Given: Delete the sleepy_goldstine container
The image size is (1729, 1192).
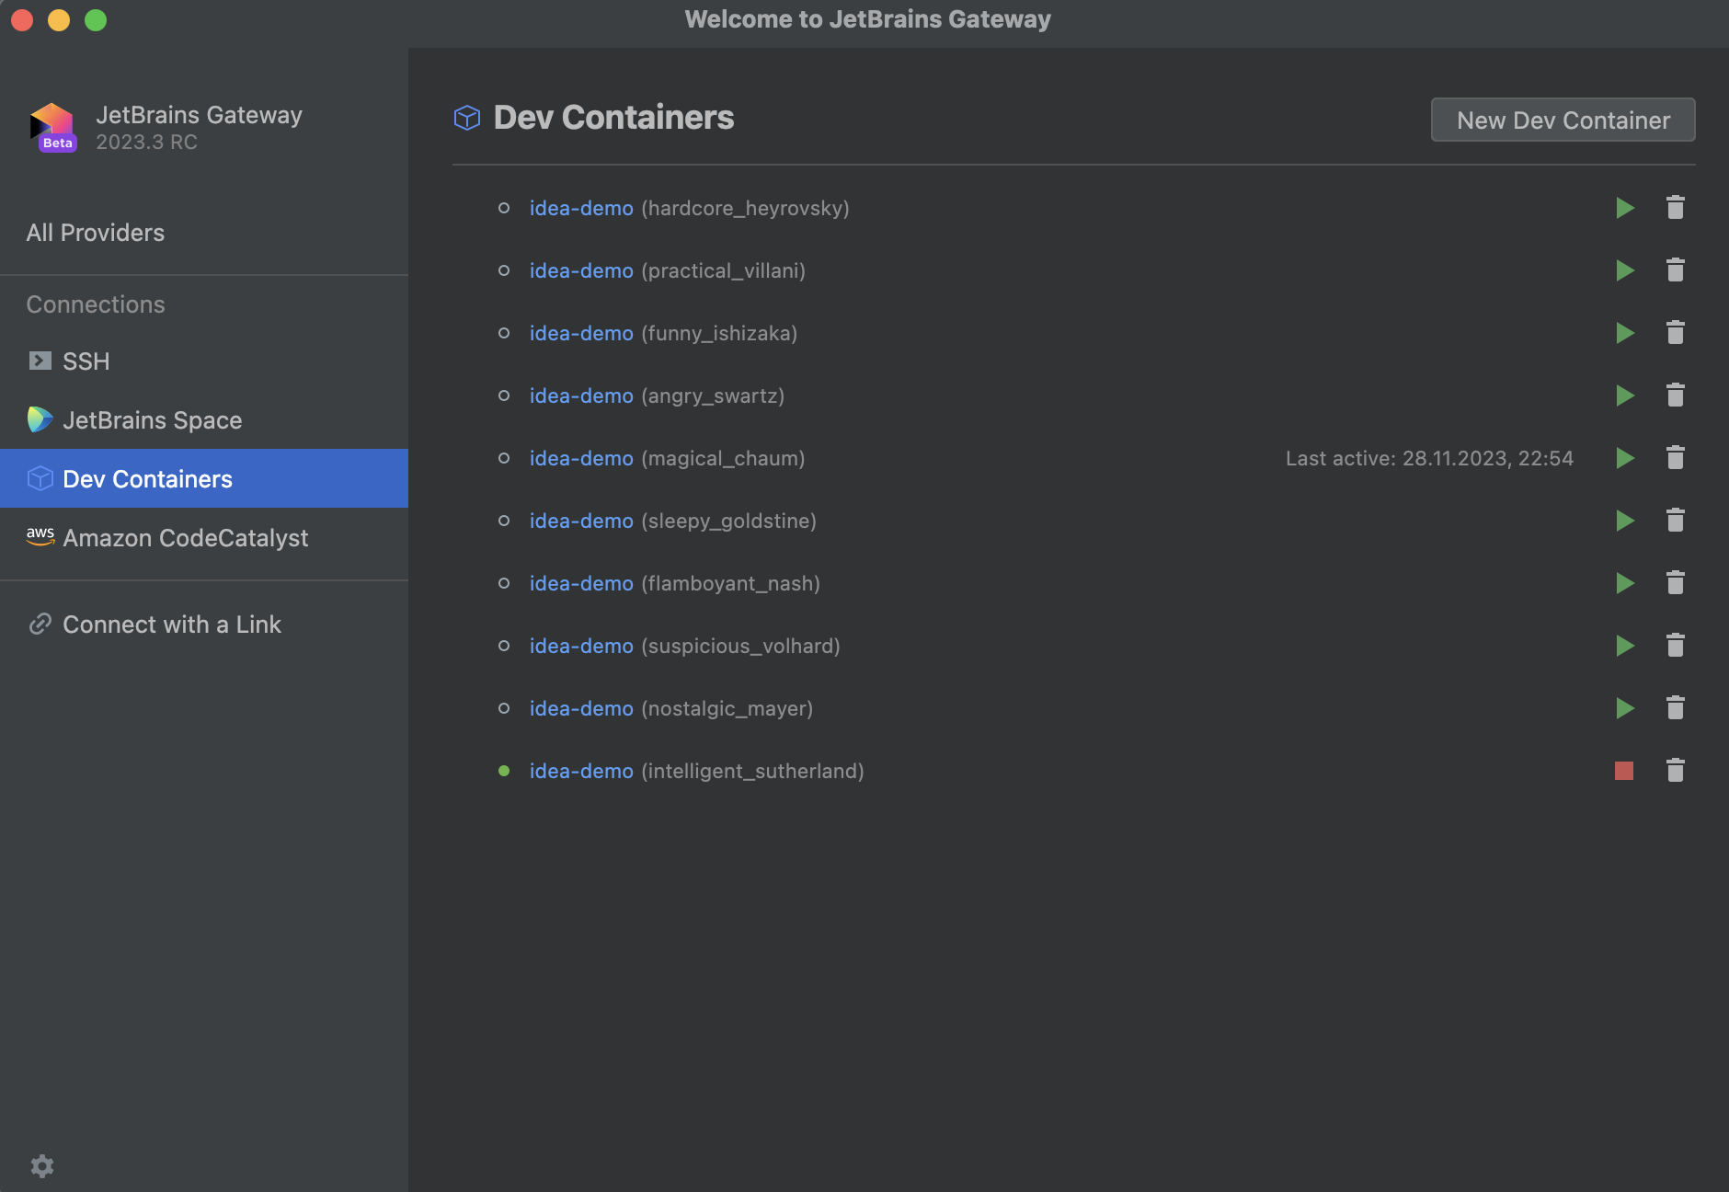Looking at the screenshot, I should pyautogui.click(x=1676, y=521).
